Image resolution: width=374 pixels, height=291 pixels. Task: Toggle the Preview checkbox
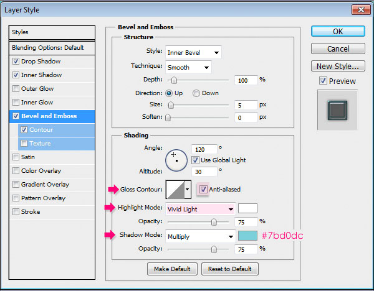coord(323,81)
